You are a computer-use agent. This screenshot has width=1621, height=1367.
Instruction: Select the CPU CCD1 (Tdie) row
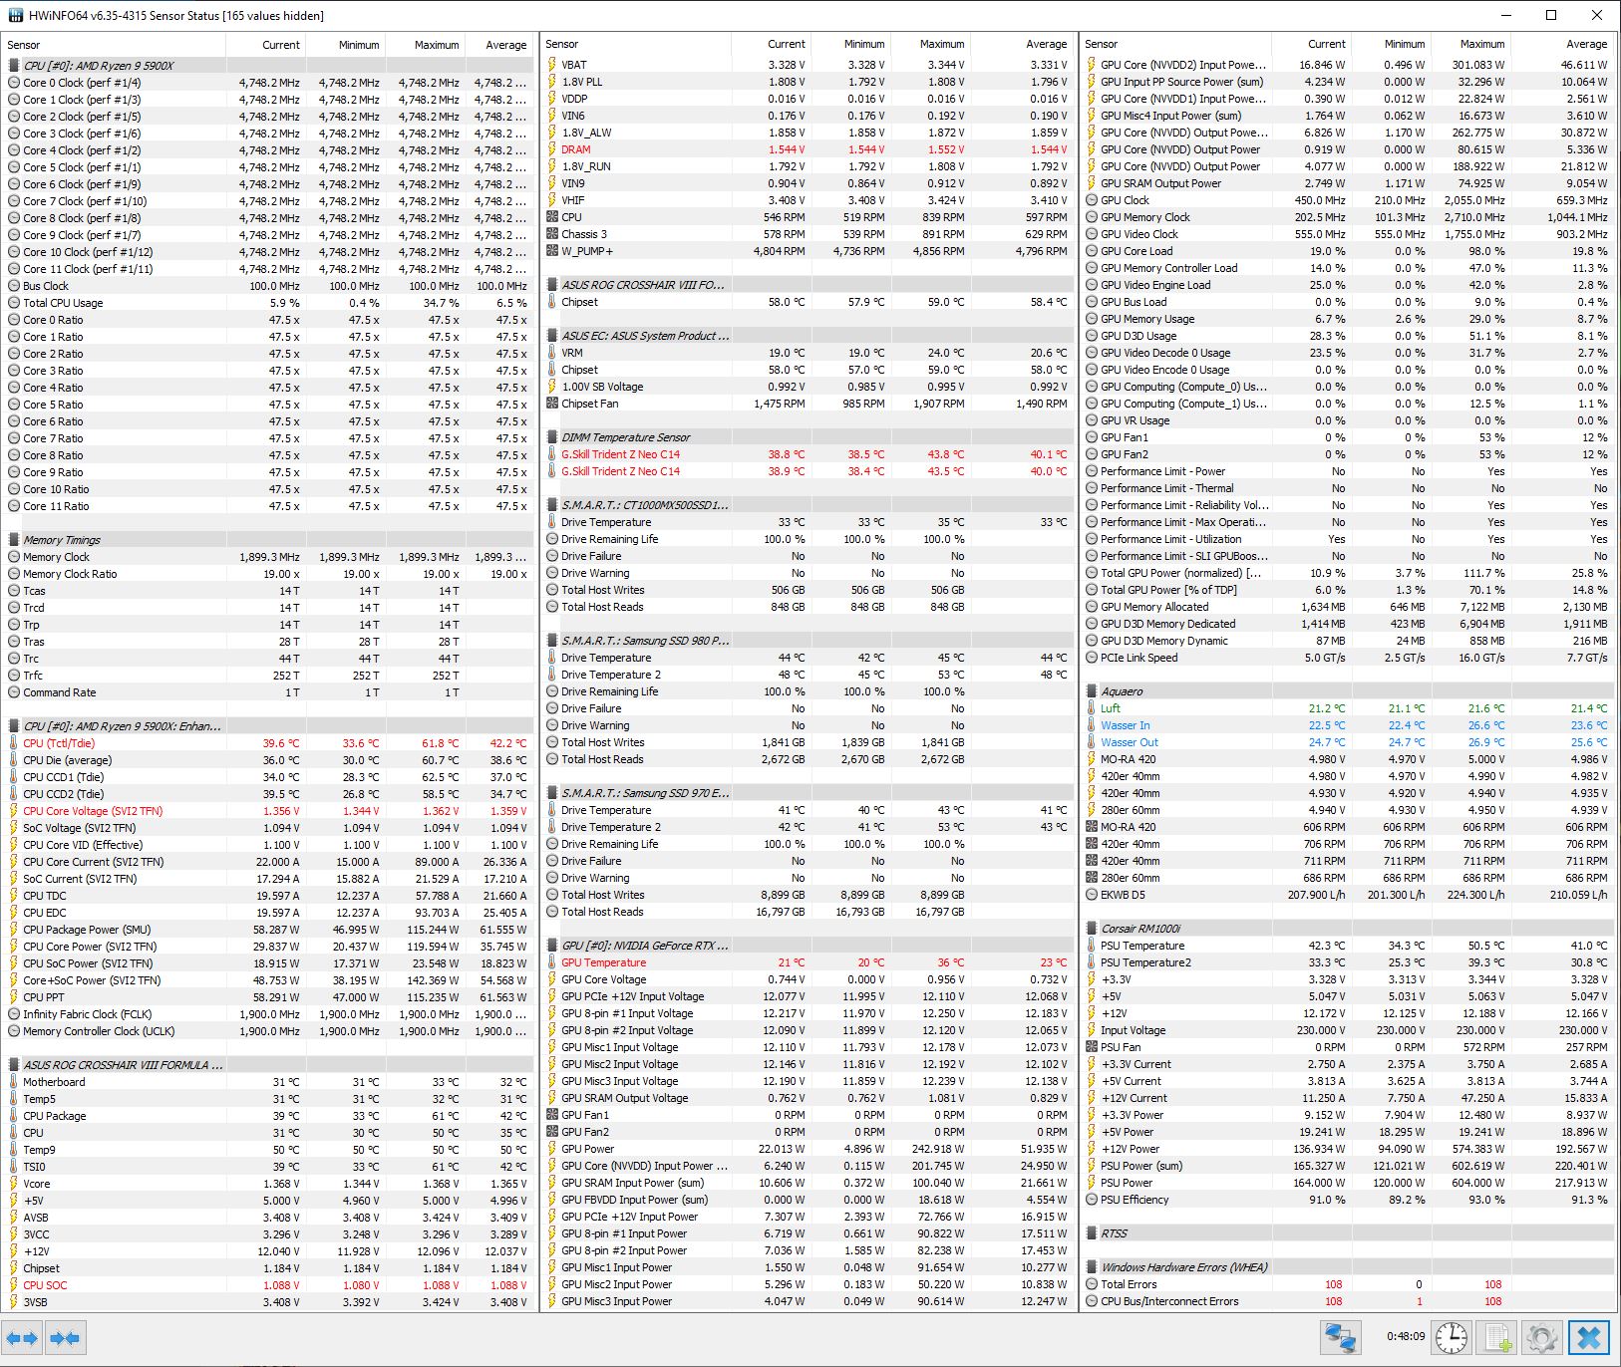(268, 777)
